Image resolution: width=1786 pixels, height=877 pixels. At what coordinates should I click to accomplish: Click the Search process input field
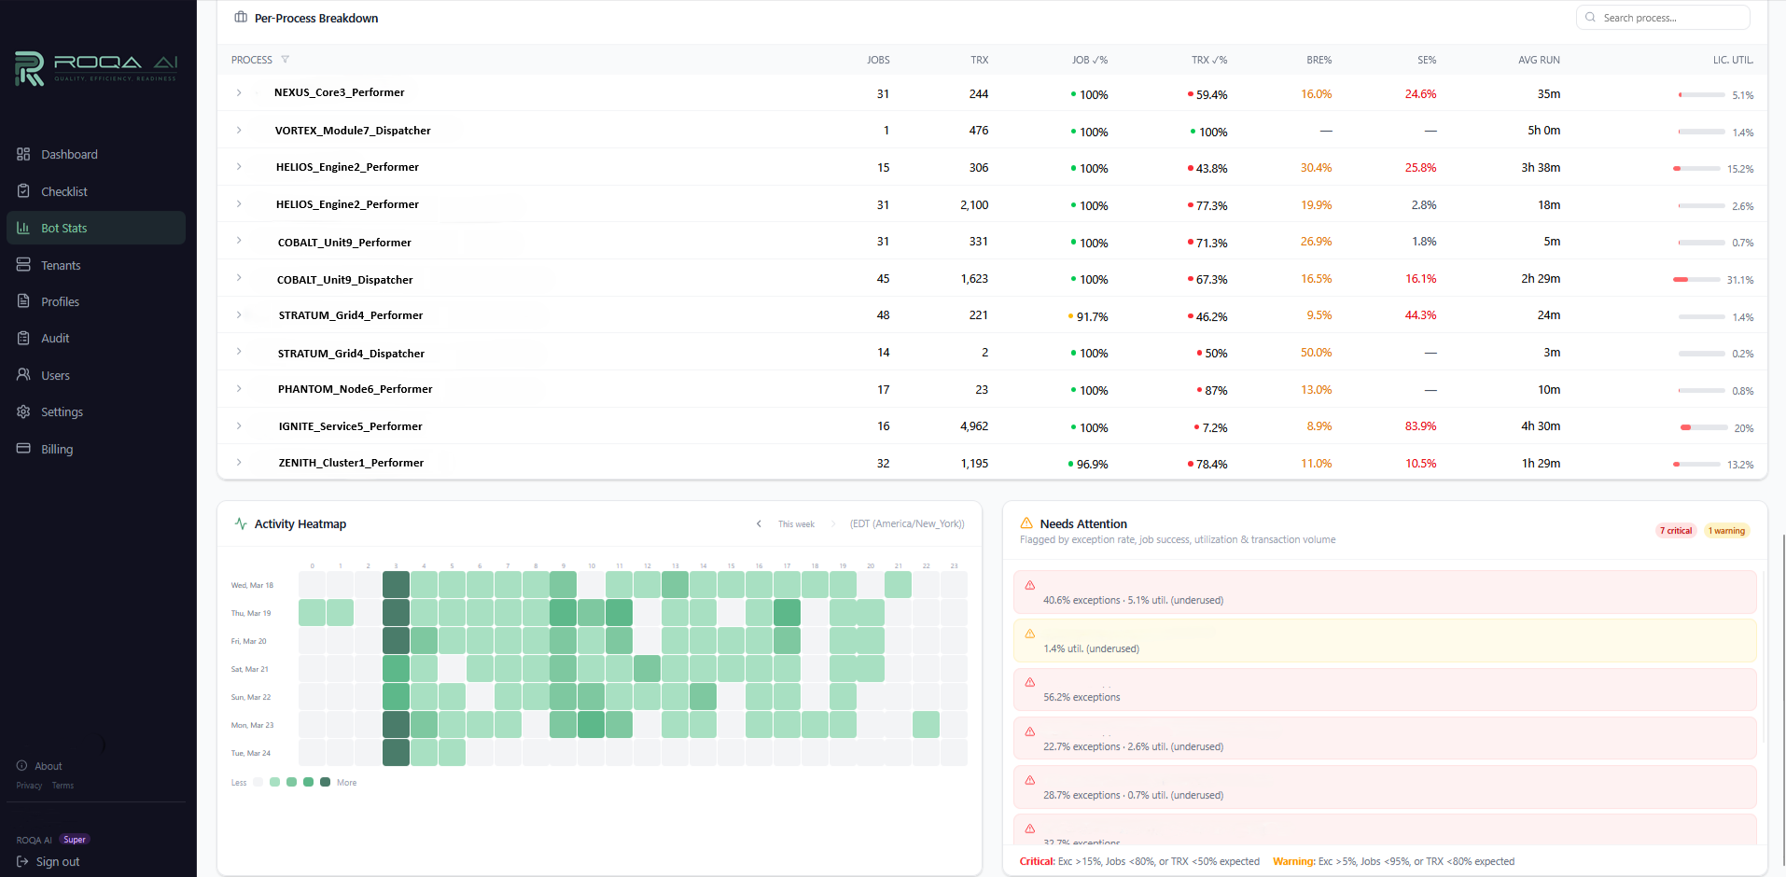click(1663, 17)
